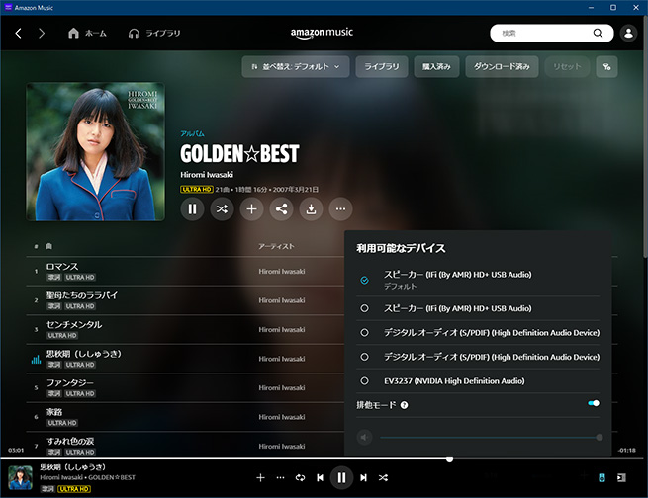Skip to next track
Screen dimensions: 648x498
tap(363, 478)
